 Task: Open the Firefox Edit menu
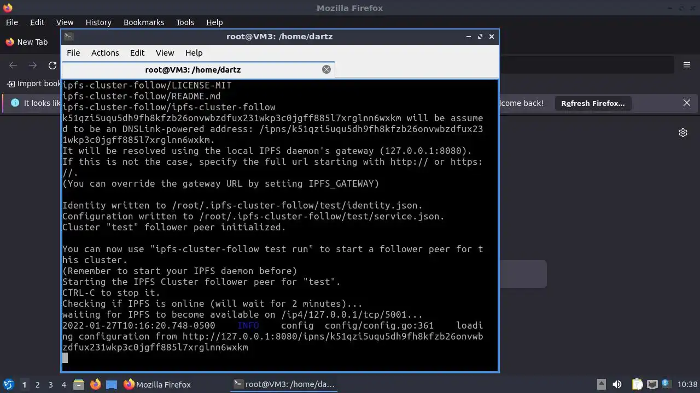[x=37, y=22]
